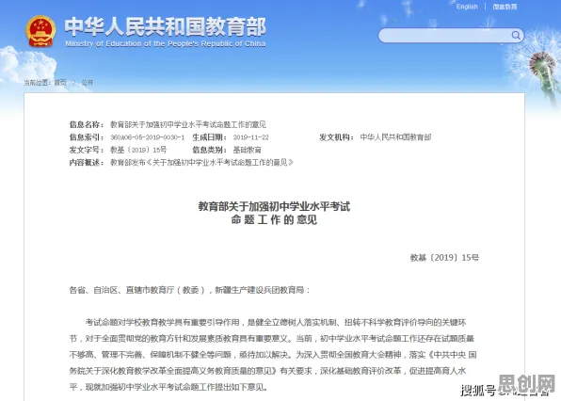The image size is (561, 401).
Task: Click the right-aligned 教基〔2019〕15号 line
Action: click(x=444, y=258)
